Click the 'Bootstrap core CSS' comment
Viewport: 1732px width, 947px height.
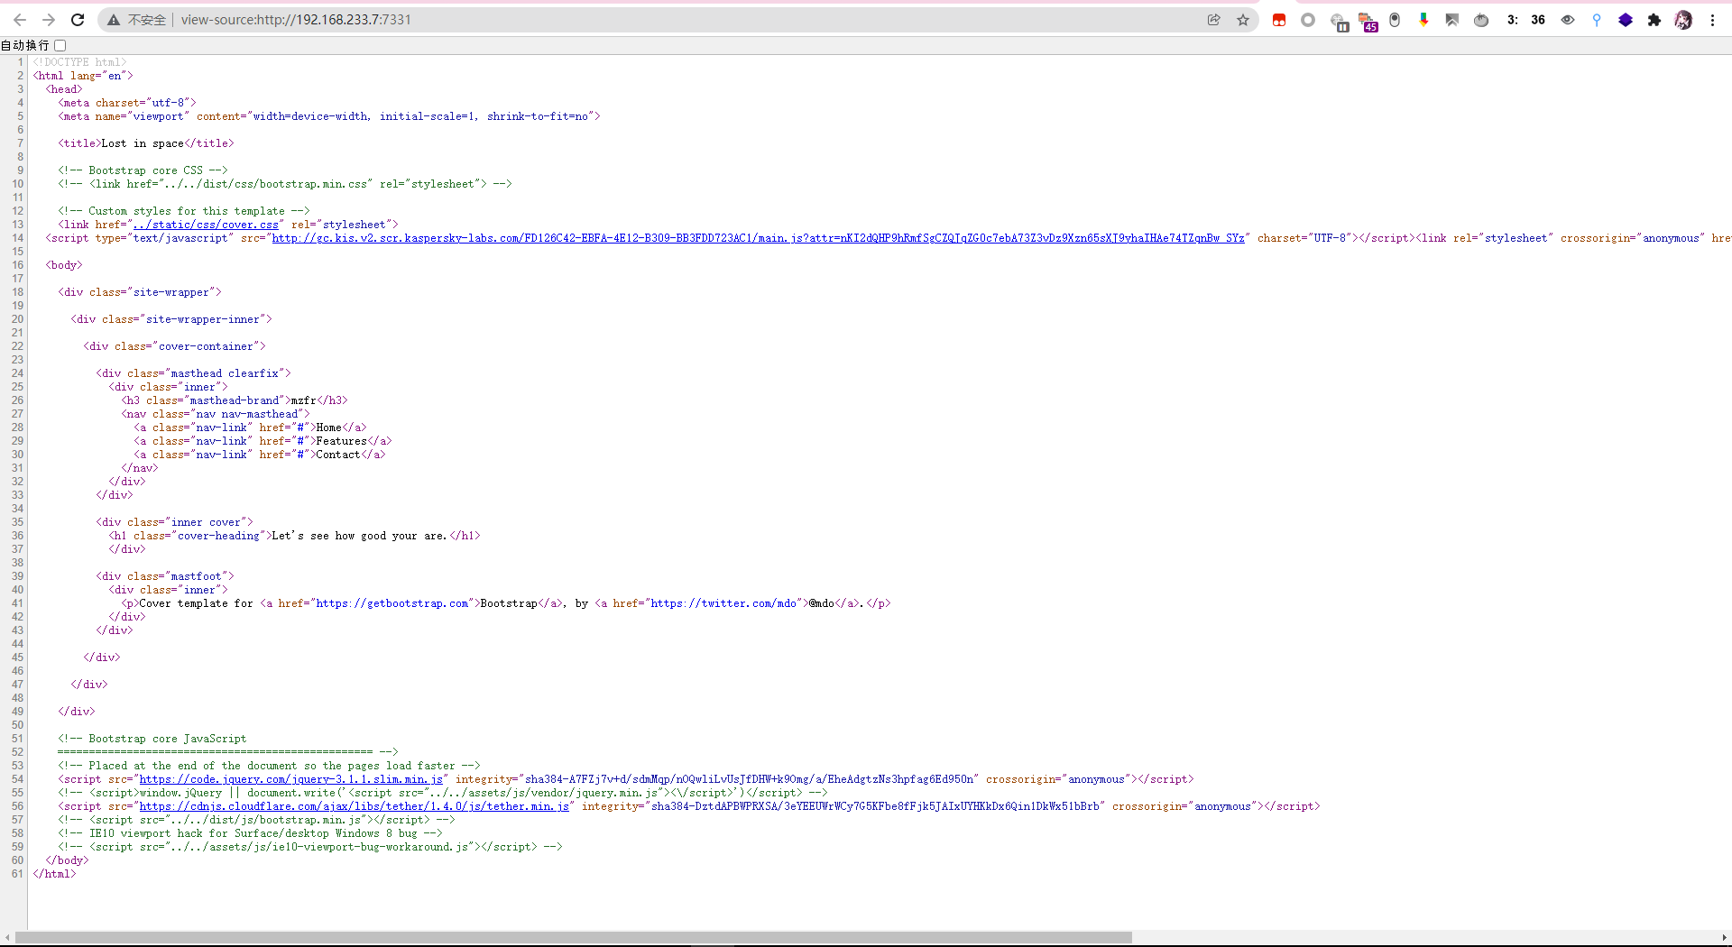click(143, 170)
